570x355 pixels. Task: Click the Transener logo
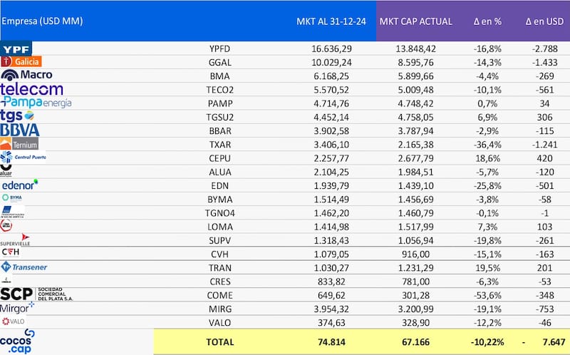pos(24,267)
